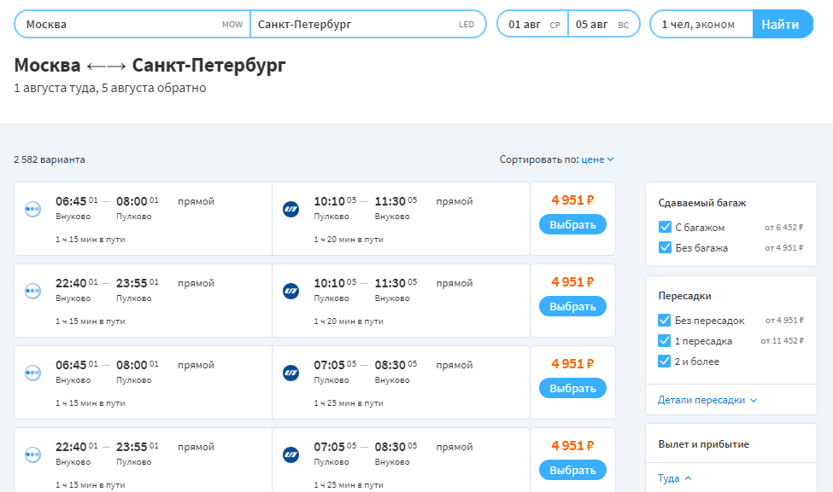Click UTair airline icon in first result
Screen dimensions: 833x492
tap(291, 209)
